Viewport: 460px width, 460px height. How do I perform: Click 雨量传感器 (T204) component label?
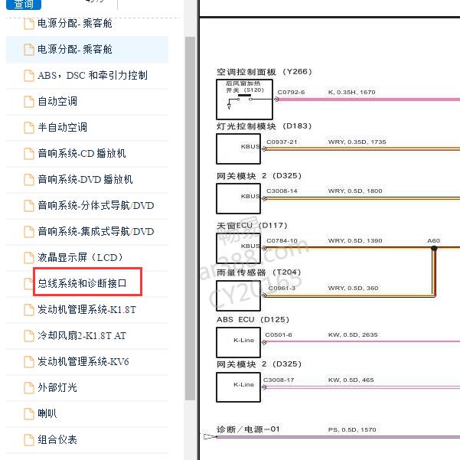point(259,272)
